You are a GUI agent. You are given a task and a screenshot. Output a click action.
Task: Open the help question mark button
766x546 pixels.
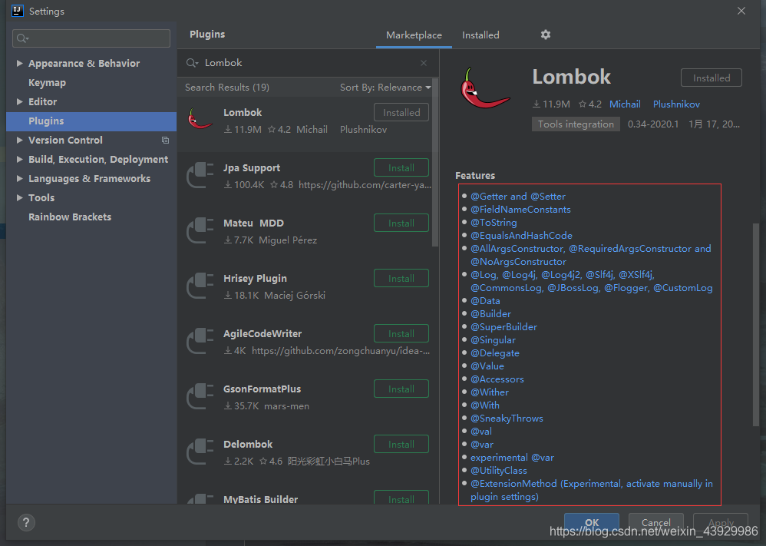coord(26,522)
